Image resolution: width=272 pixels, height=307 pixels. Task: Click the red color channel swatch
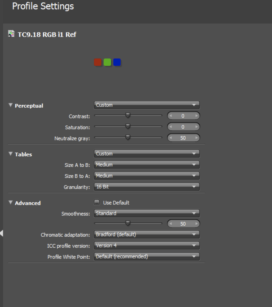[x=98, y=62]
